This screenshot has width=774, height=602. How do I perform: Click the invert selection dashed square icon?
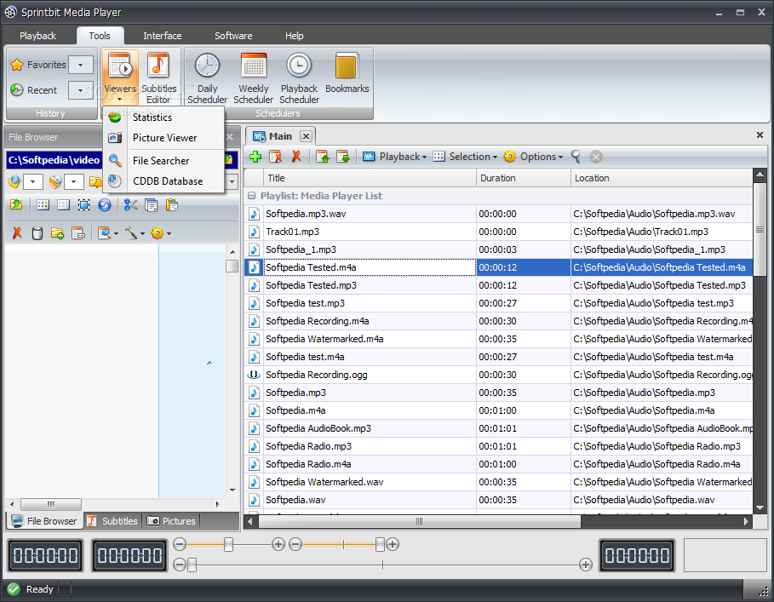pos(84,204)
